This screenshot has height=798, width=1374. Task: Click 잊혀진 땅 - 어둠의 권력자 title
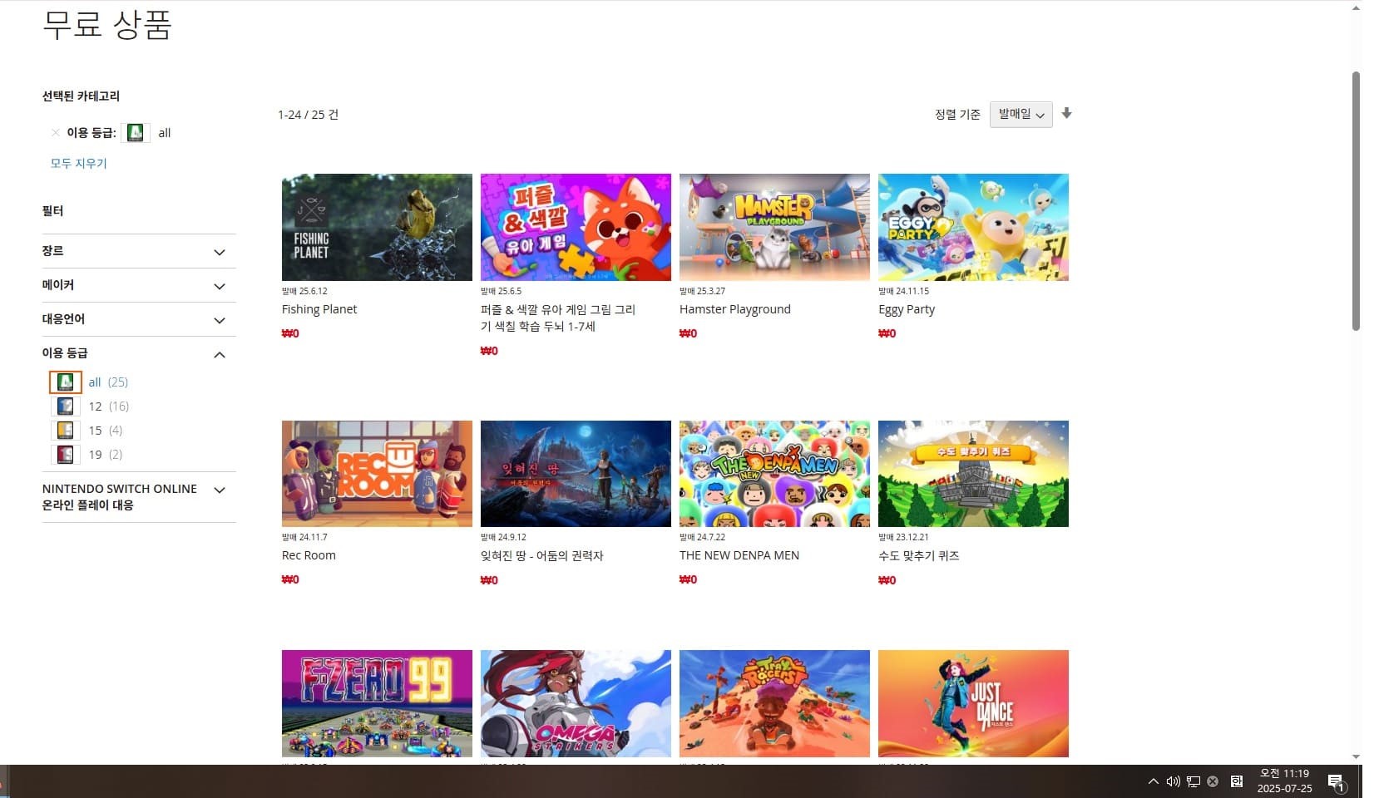click(x=542, y=555)
